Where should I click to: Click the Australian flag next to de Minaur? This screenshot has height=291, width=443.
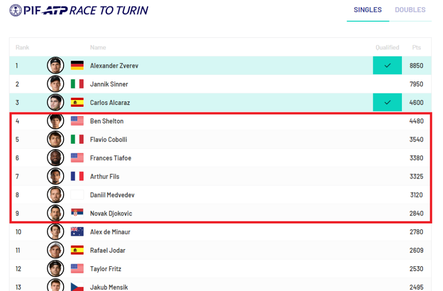[x=77, y=232]
